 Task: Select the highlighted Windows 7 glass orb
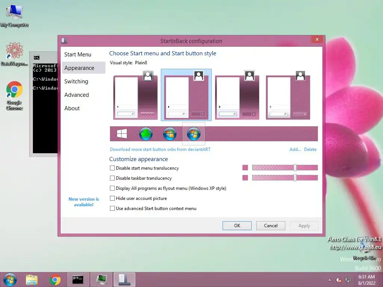click(x=194, y=134)
